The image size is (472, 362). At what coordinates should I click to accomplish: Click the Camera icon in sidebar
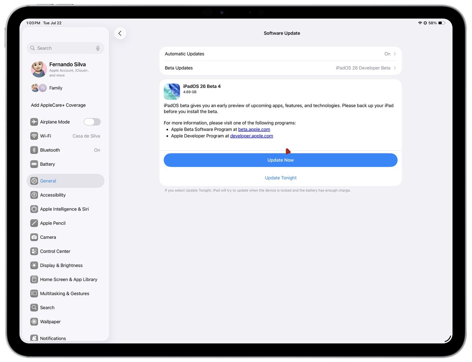point(34,237)
